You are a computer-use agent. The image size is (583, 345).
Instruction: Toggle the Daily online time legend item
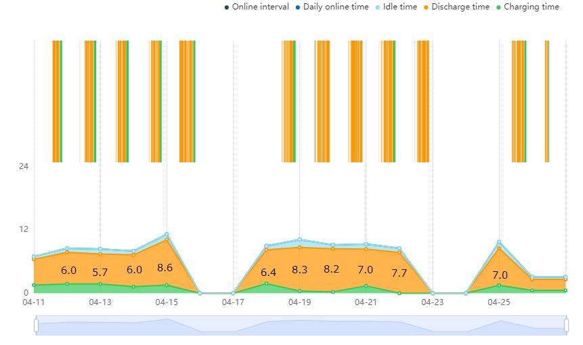click(x=332, y=7)
